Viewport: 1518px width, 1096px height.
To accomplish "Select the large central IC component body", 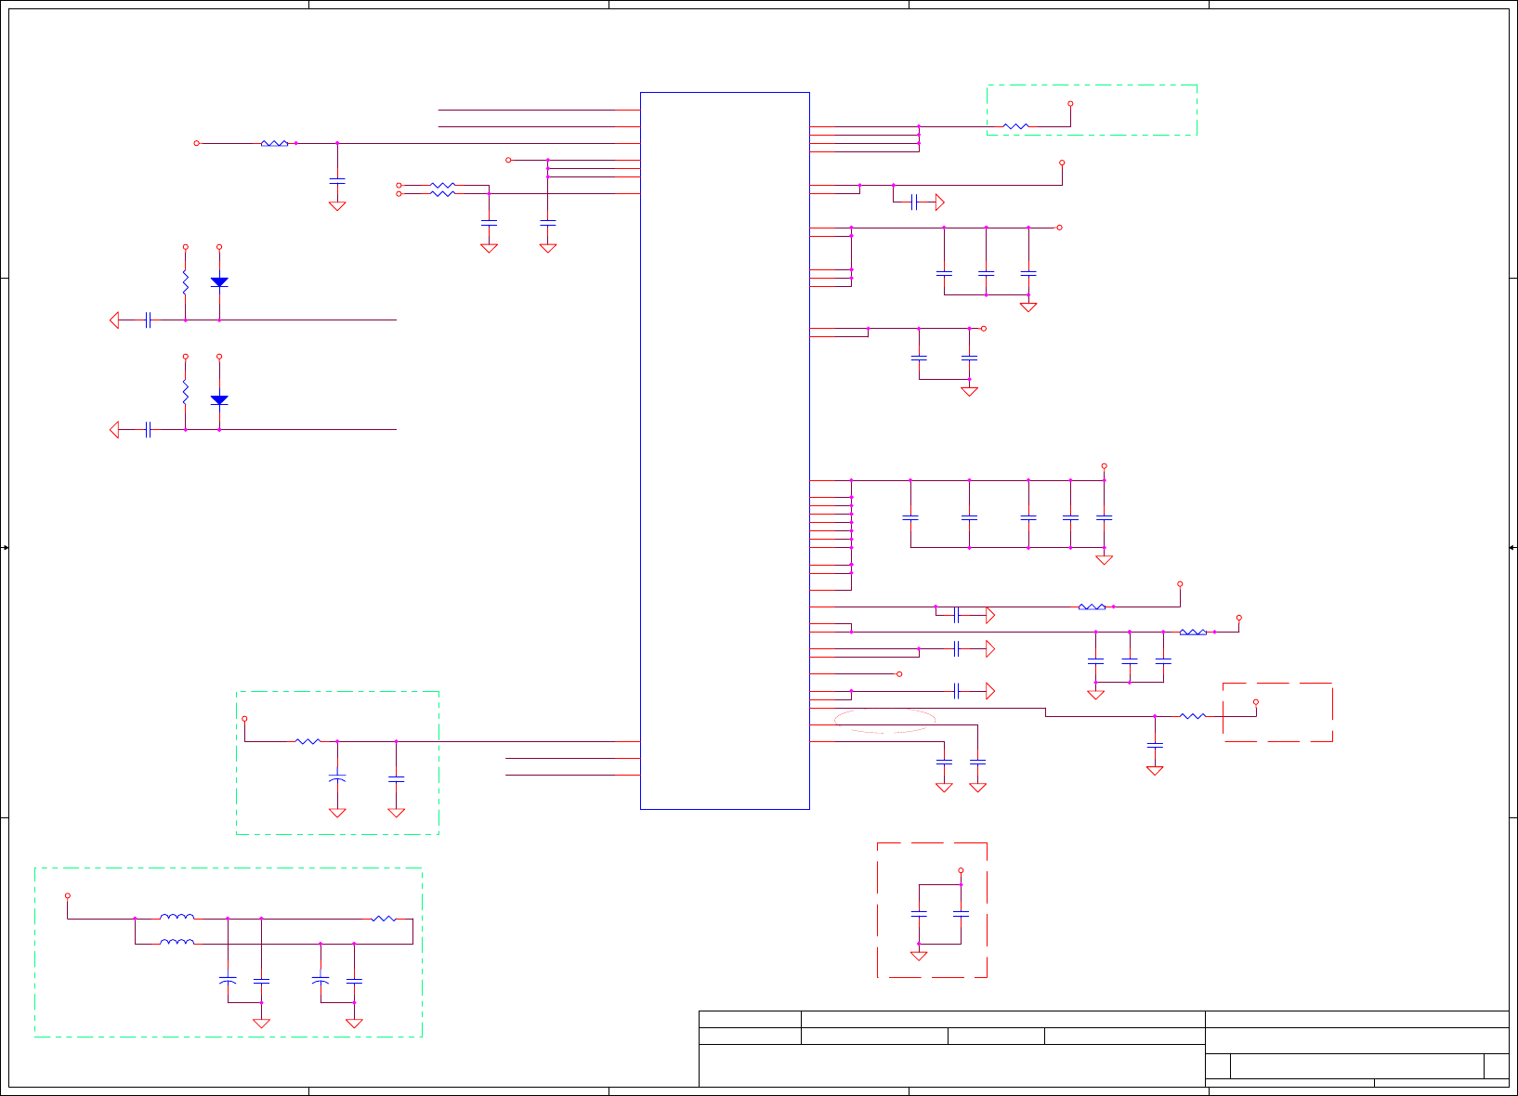I will click(x=725, y=450).
